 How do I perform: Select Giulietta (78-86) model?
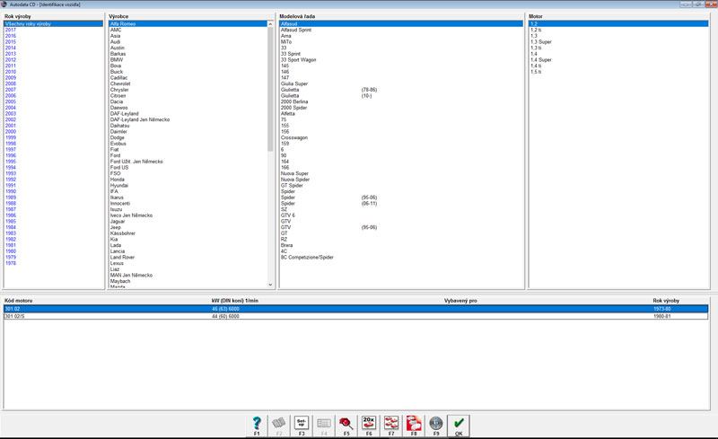pyautogui.click(x=328, y=90)
